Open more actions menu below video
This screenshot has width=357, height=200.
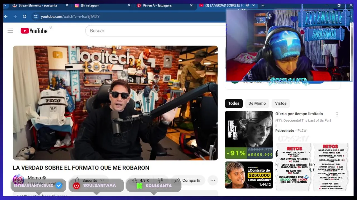(x=213, y=180)
